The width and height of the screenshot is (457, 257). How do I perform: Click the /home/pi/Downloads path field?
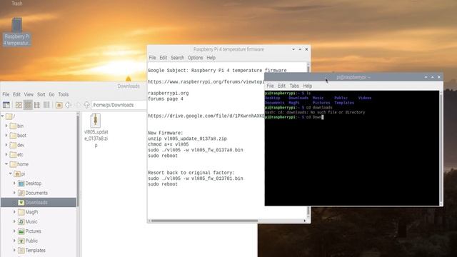pyautogui.click(x=119, y=105)
